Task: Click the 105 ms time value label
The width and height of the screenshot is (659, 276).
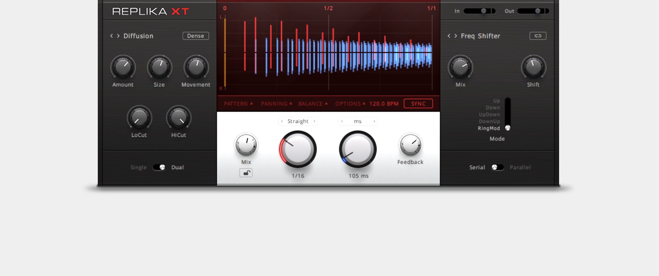Action: (x=359, y=176)
